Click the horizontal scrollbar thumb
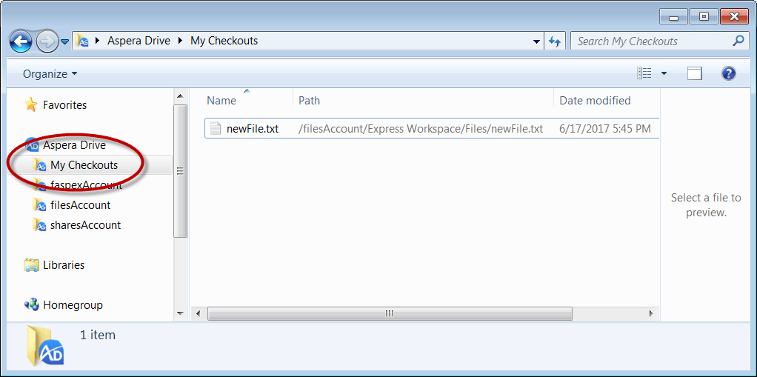This screenshot has height=377, width=757. 390,314
